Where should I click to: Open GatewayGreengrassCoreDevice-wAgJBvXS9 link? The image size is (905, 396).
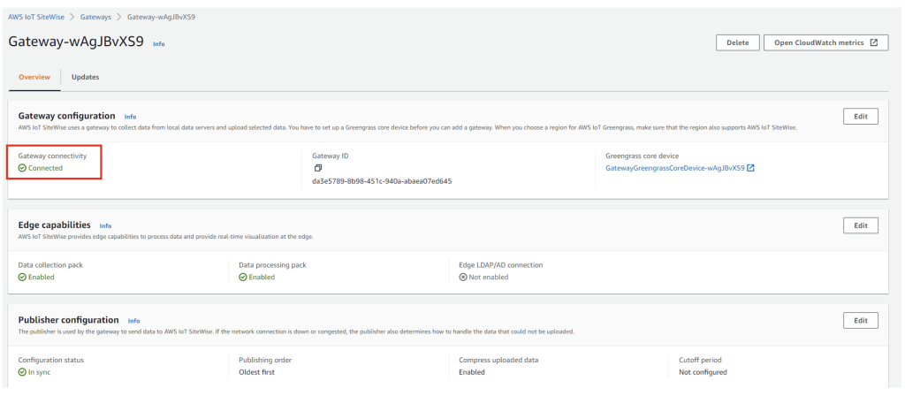coord(674,168)
